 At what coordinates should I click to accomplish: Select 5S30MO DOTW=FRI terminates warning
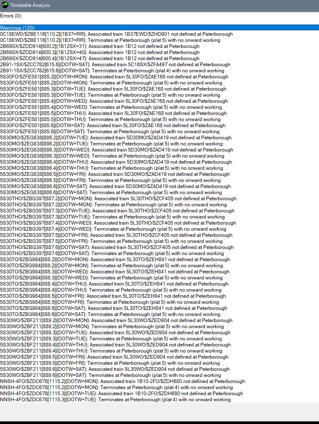[x=111, y=180]
